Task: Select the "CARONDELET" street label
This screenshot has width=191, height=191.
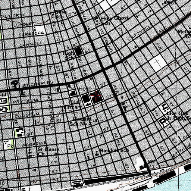Action: [x=142, y=31]
